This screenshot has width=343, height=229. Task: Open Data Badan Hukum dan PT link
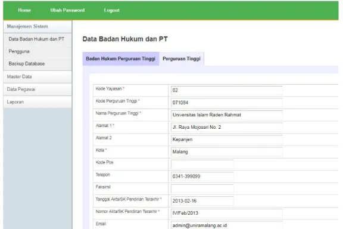(36, 39)
